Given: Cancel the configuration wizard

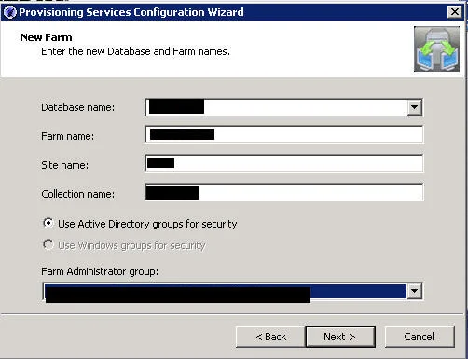Looking at the screenshot, I should click(420, 337).
